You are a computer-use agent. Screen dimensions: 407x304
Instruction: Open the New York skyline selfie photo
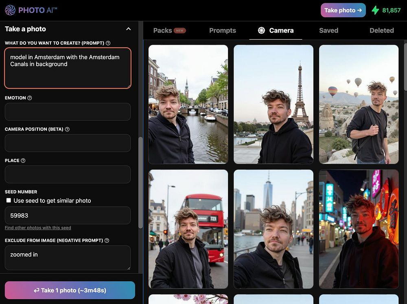274,229
